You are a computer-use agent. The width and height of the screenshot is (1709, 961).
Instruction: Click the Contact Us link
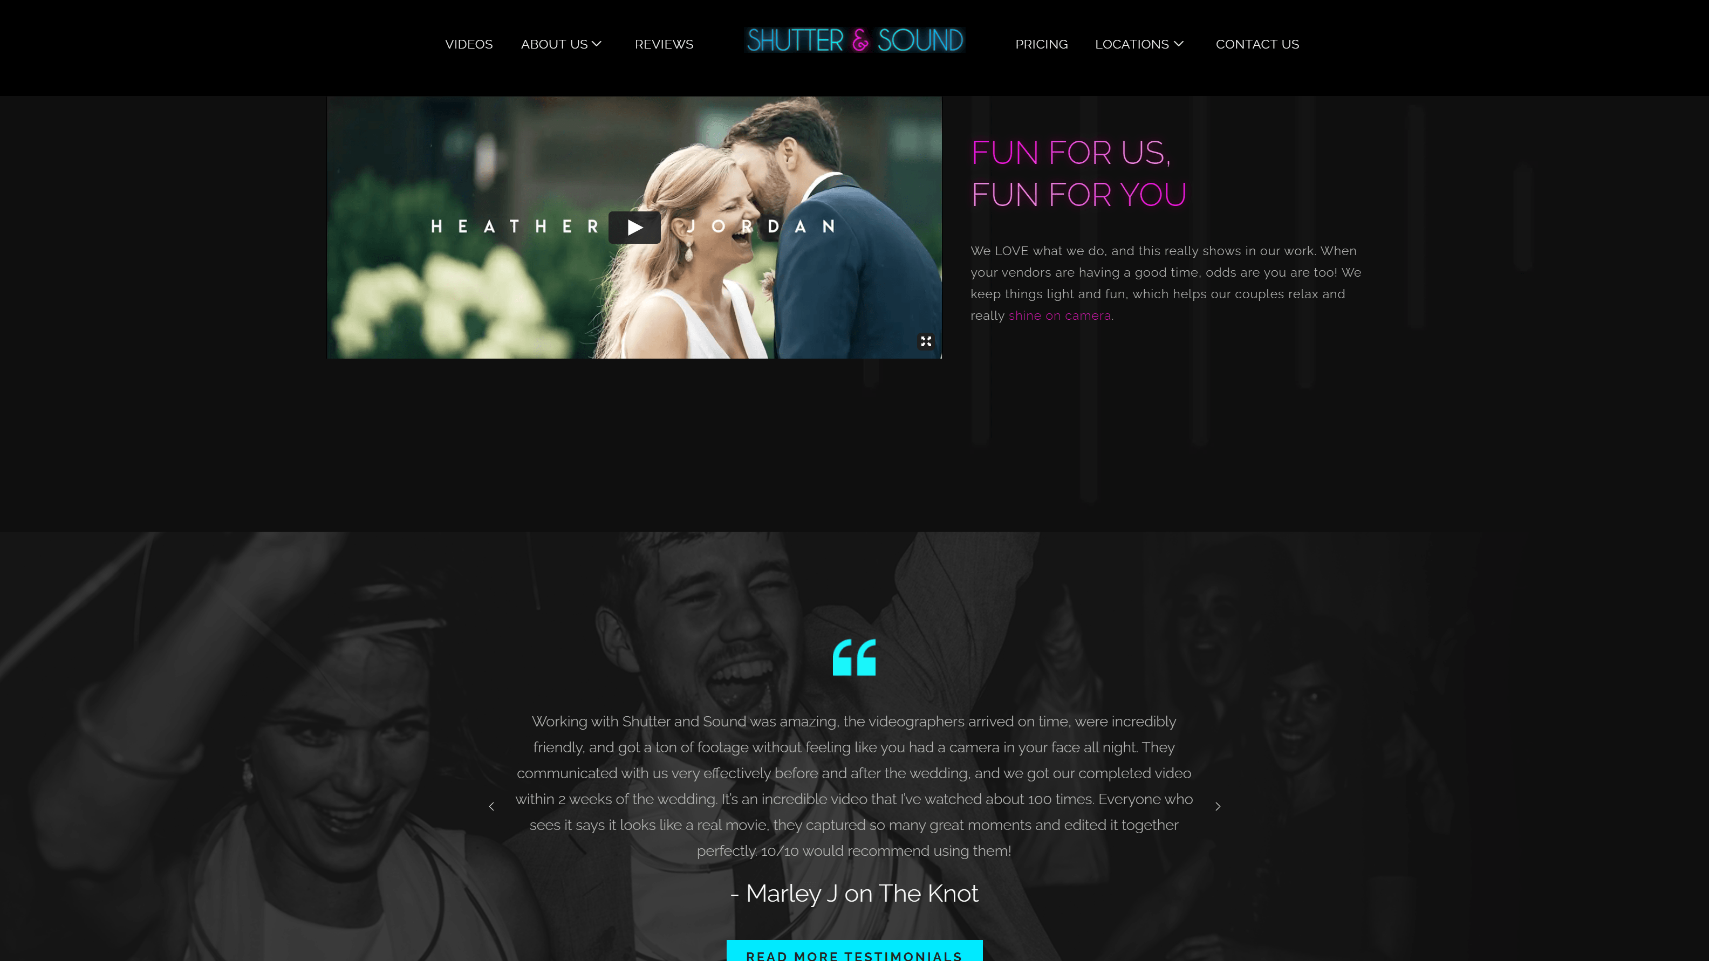tap(1257, 44)
